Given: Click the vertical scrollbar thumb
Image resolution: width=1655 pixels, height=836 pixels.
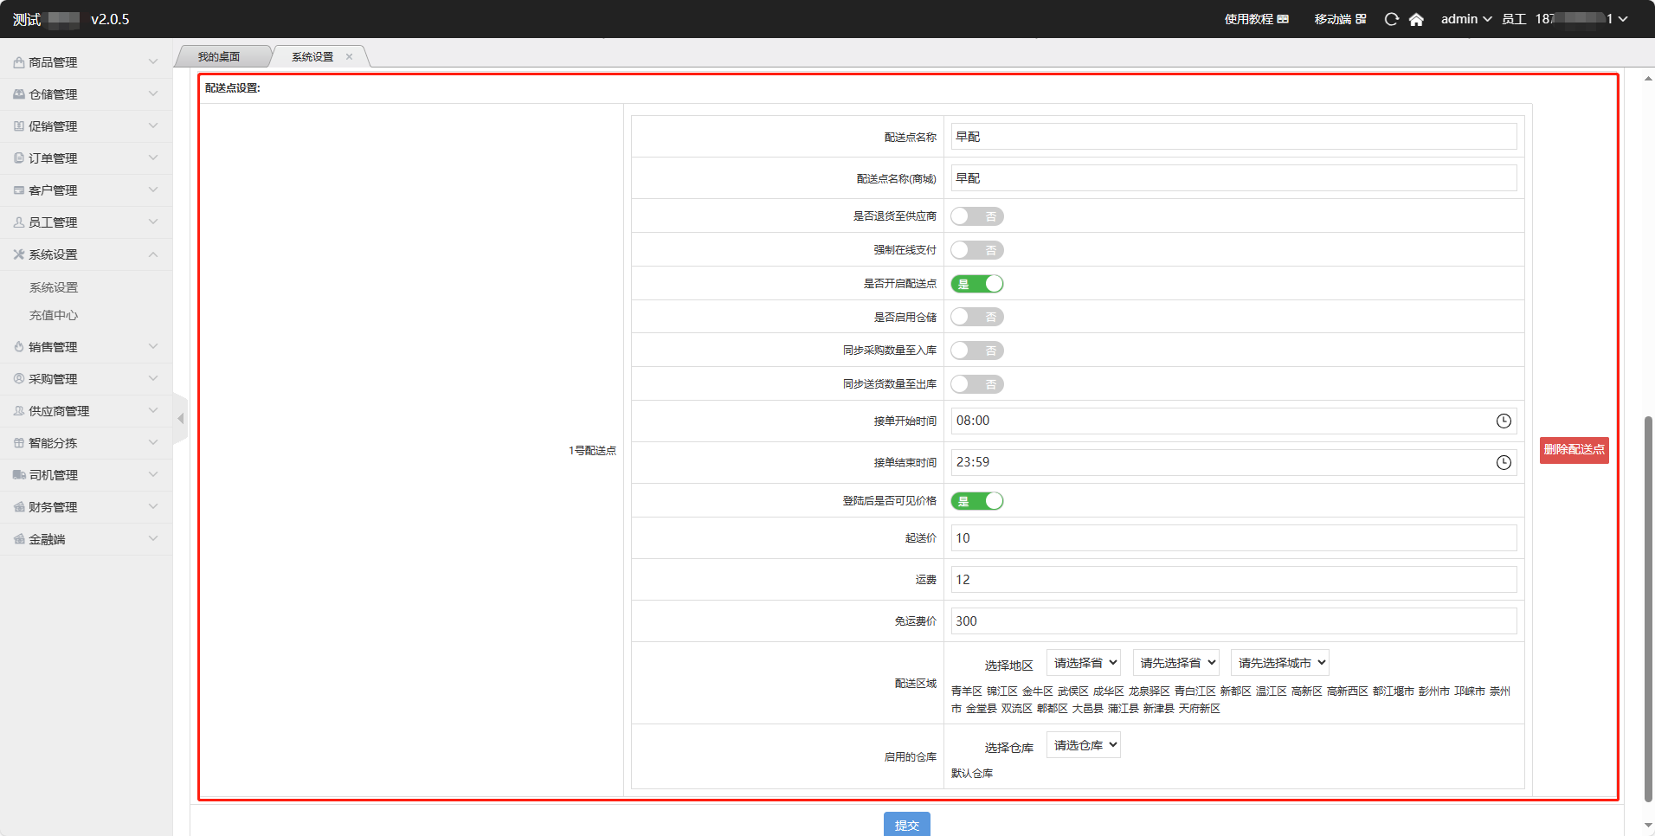Looking at the screenshot, I should point(1648,606).
